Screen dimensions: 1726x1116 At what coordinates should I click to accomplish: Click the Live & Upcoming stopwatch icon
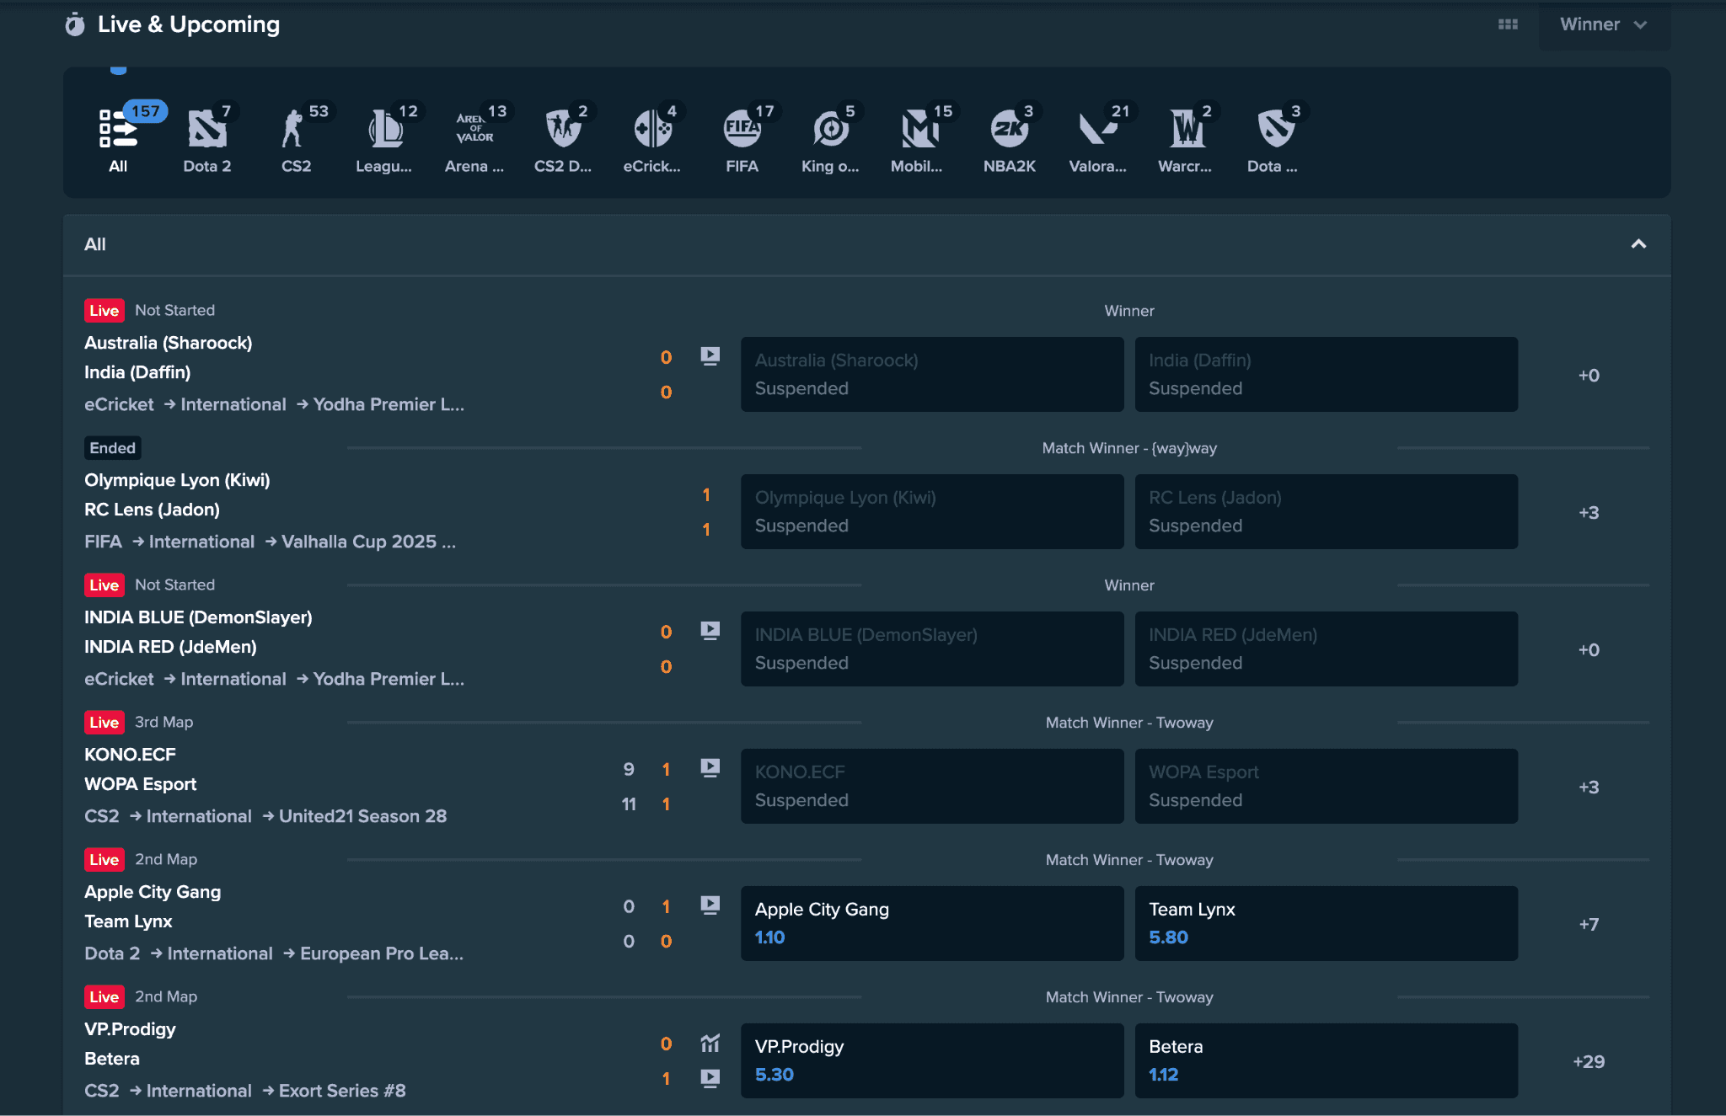(75, 24)
